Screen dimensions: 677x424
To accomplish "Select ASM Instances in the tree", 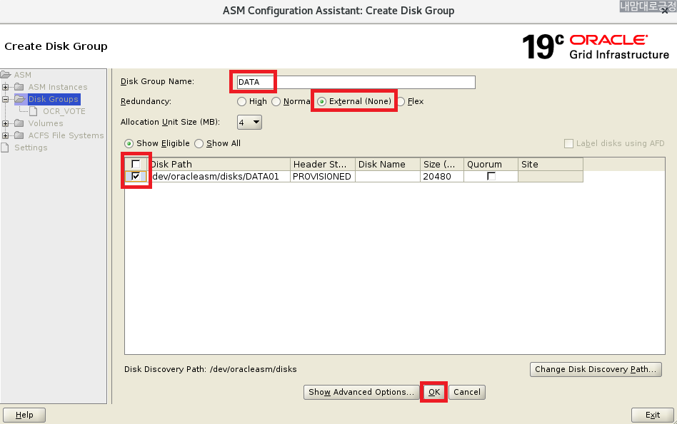I will tap(58, 87).
